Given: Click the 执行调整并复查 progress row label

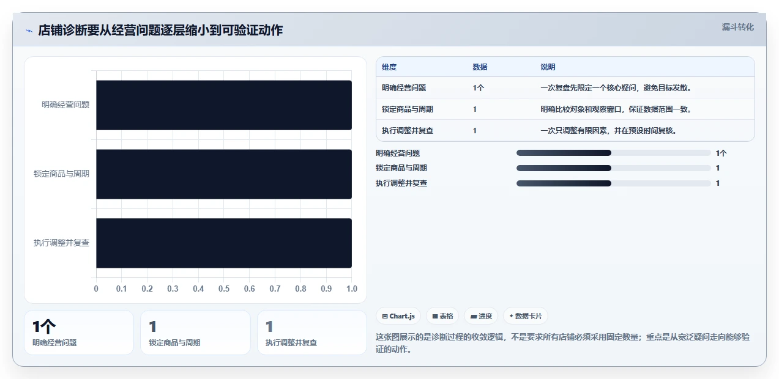Looking at the screenshot, I should pyautogui.click(x=401, y=183).
